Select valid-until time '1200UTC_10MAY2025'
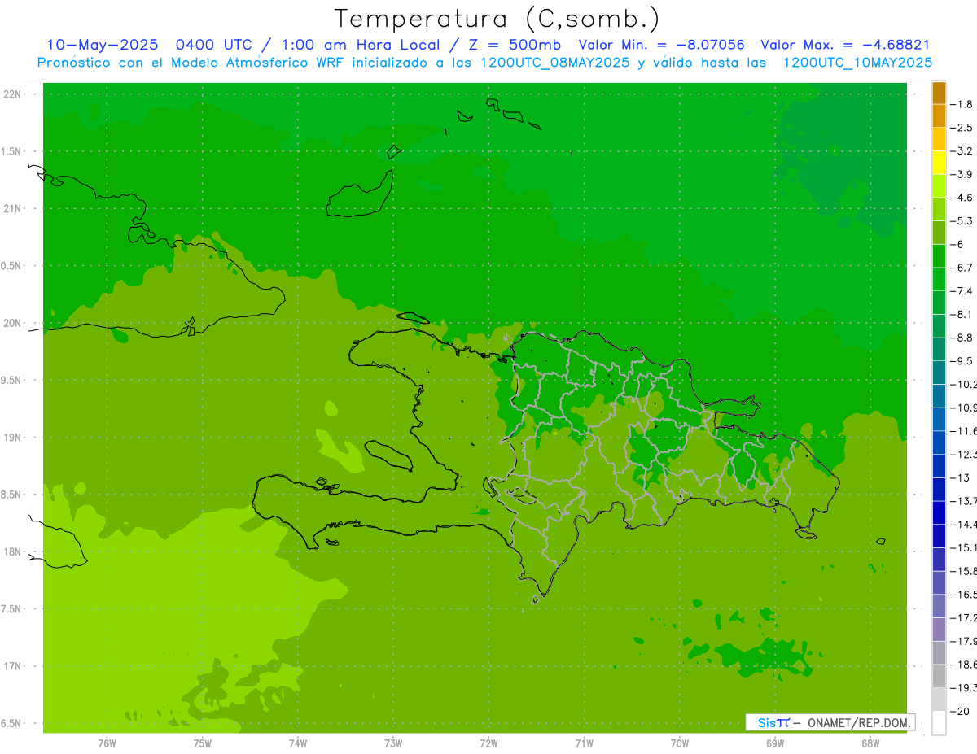Viewport: 977px width, 754px height. pyautogui.click(x=857, y=63)
